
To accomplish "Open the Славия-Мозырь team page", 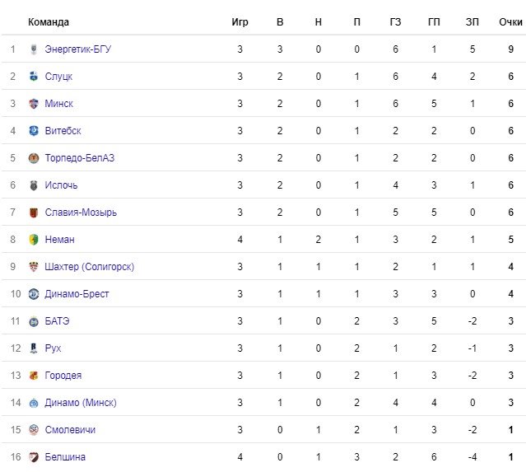I will click(81, 213).
